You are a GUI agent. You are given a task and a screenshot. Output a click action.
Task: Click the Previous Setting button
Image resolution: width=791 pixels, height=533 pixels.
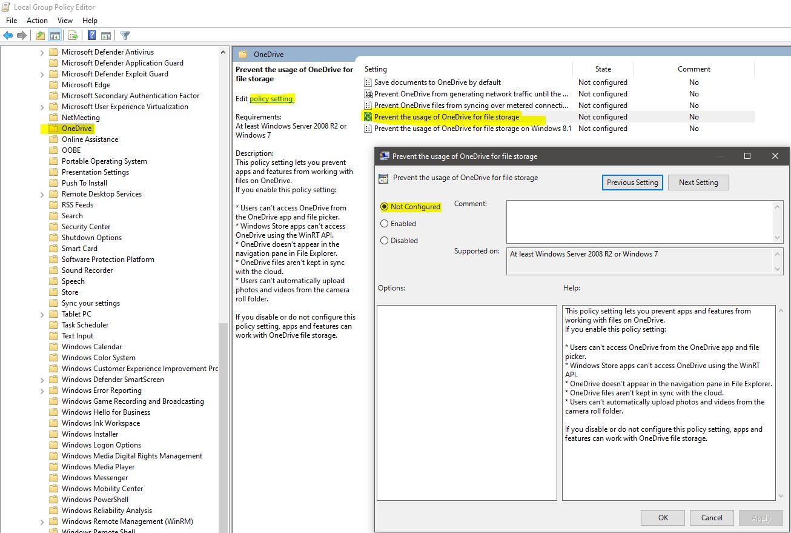(x=632, y=183)
